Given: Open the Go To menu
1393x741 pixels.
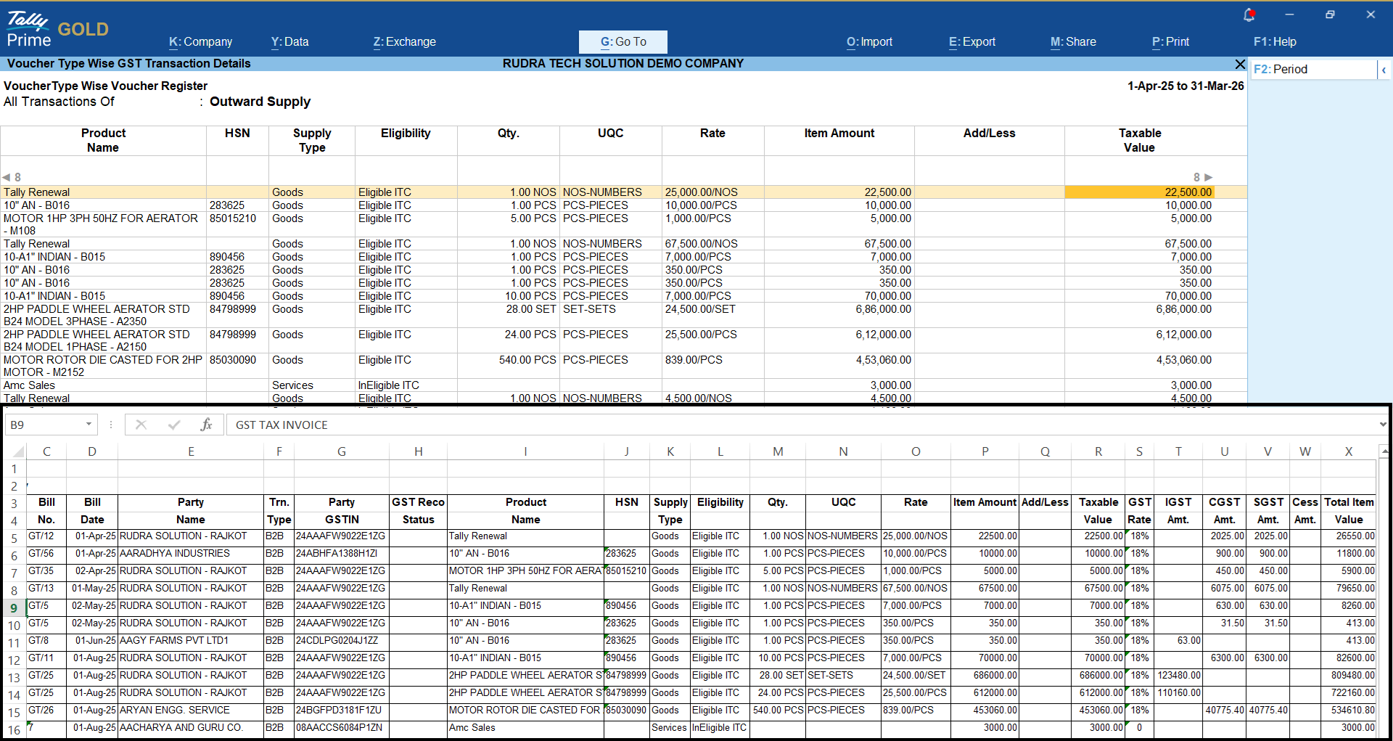Looking at the screenshot, I should point(622,42).
